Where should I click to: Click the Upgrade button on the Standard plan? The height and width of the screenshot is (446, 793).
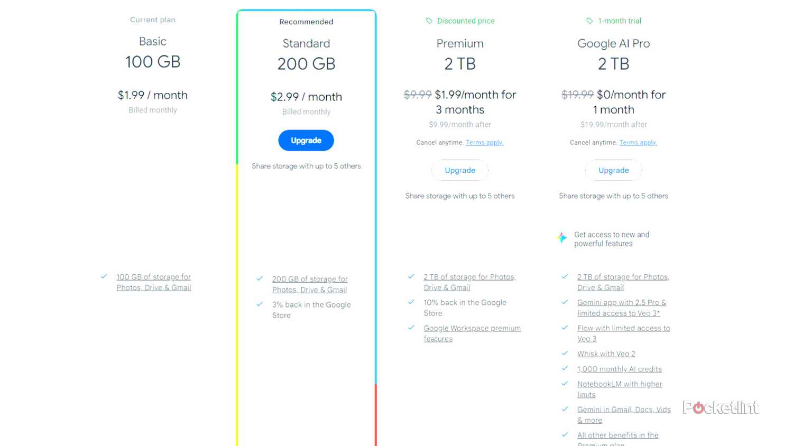coord(306,140)
